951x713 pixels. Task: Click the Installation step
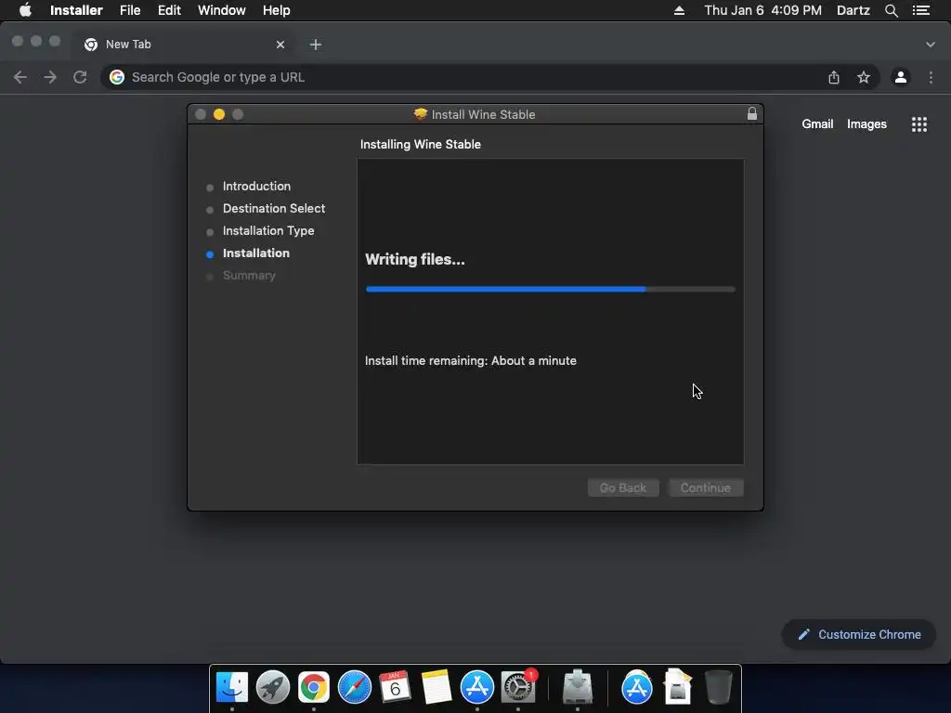[256, 253]
